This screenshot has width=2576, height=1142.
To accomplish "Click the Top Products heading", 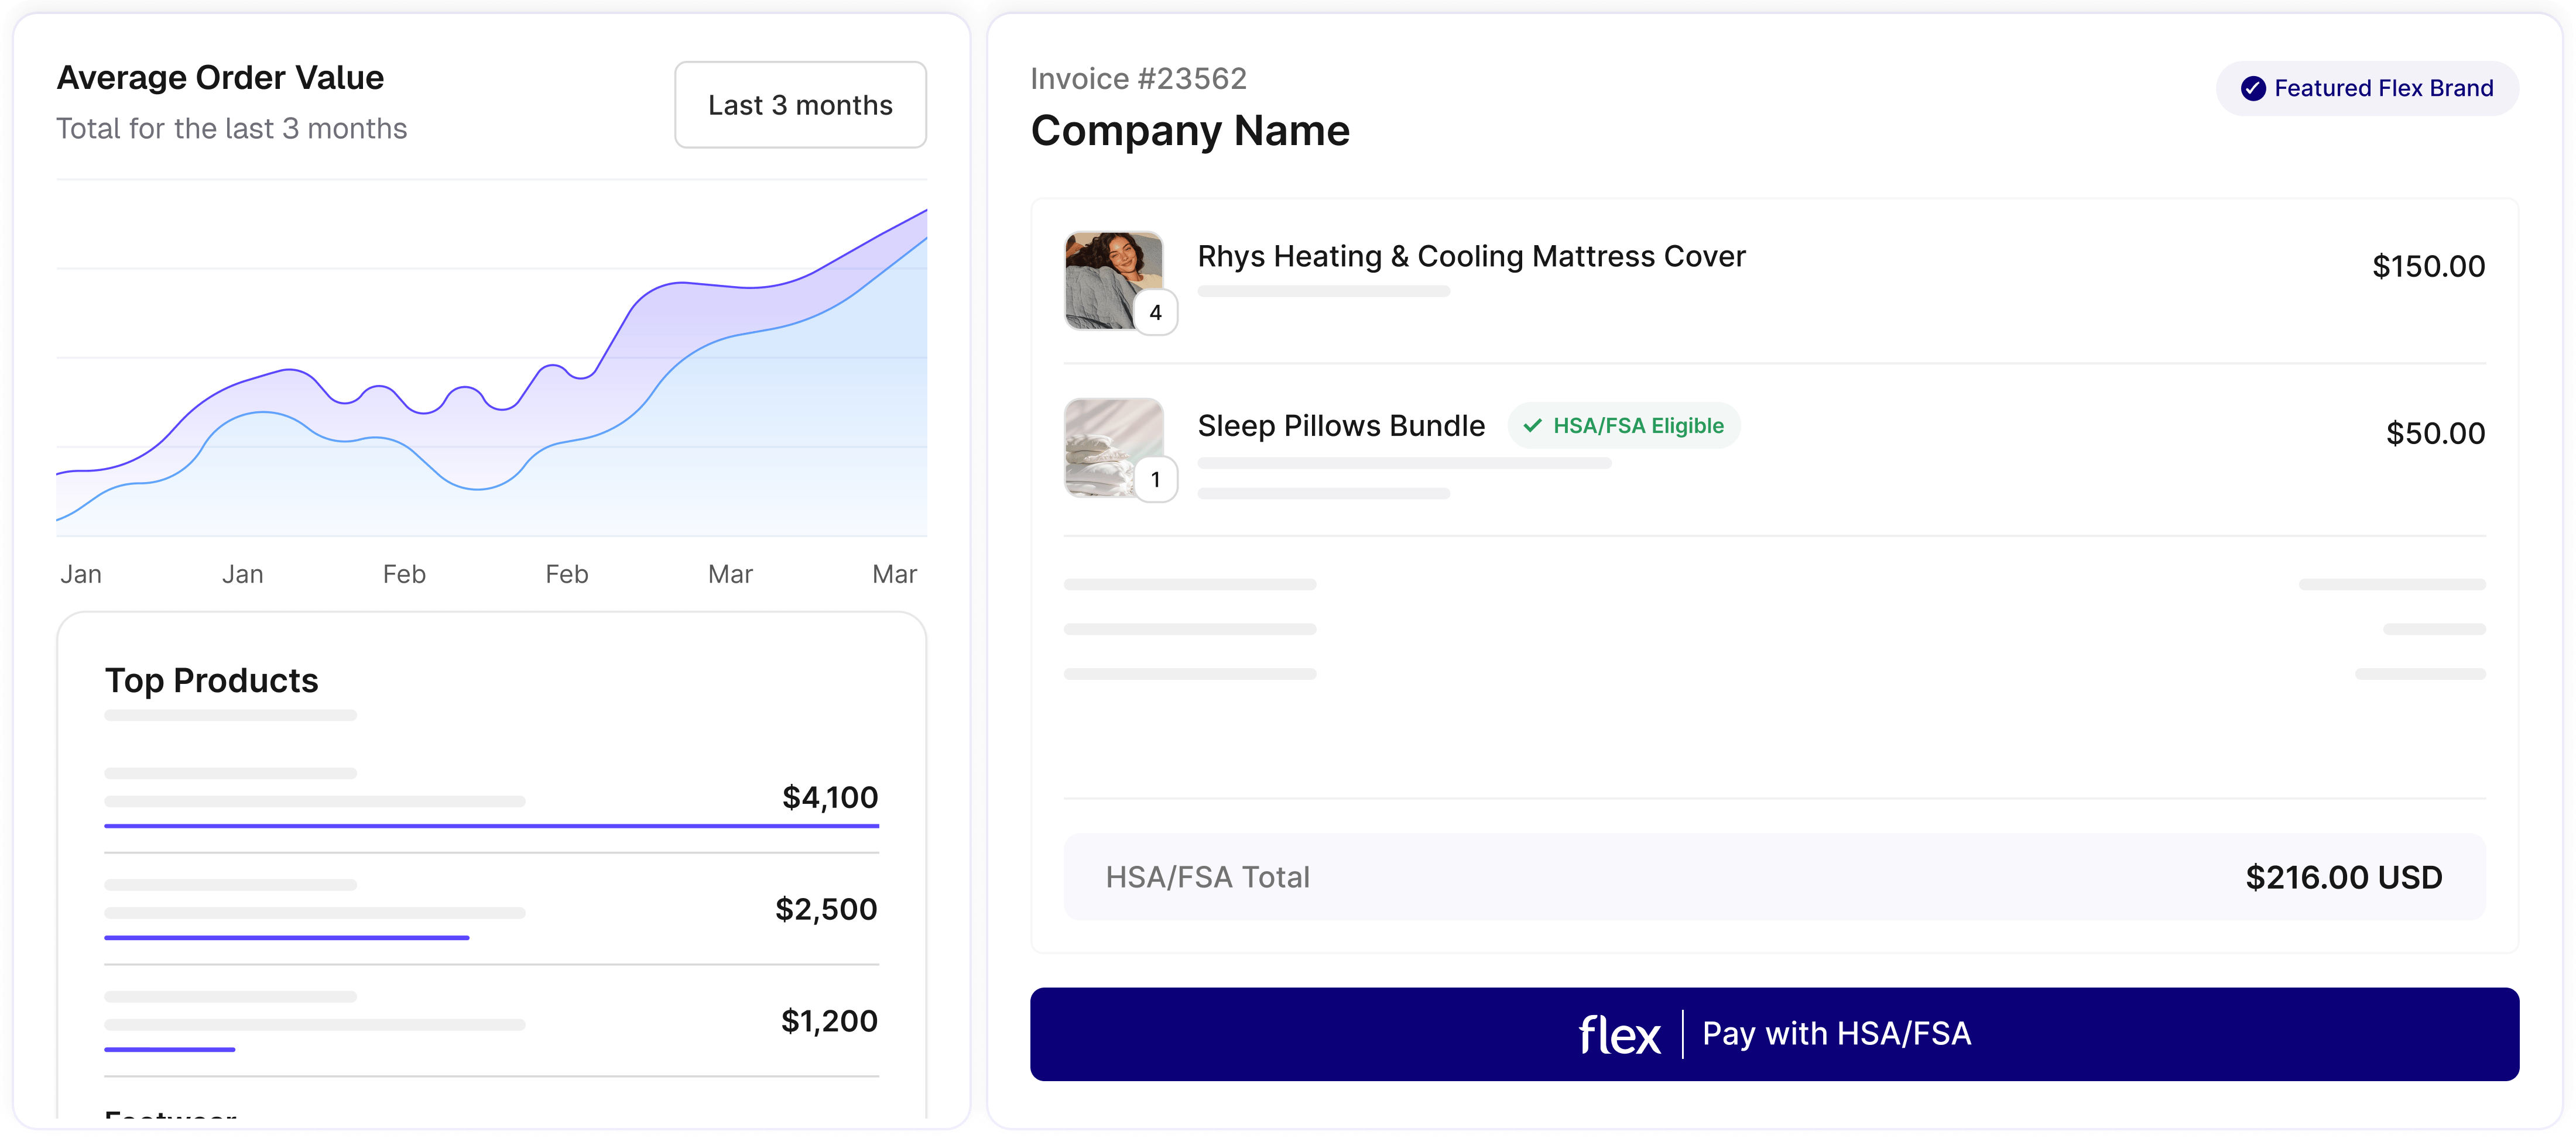I will 212,682.
